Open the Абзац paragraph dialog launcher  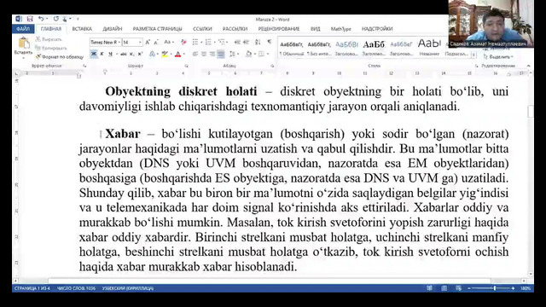coord(272,66)
